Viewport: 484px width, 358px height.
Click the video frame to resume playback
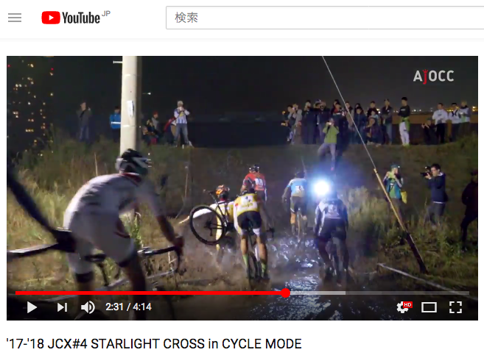[x=242, y=173]
